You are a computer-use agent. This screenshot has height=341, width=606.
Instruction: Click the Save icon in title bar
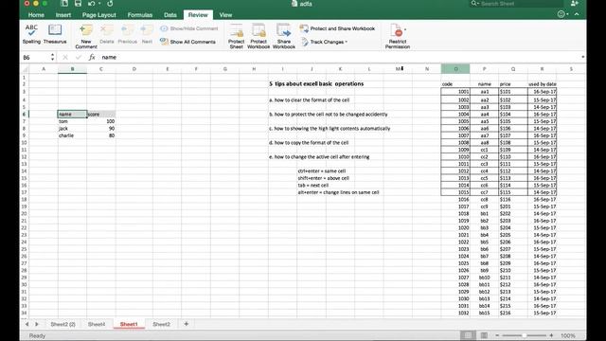click(x=78, y=4)
